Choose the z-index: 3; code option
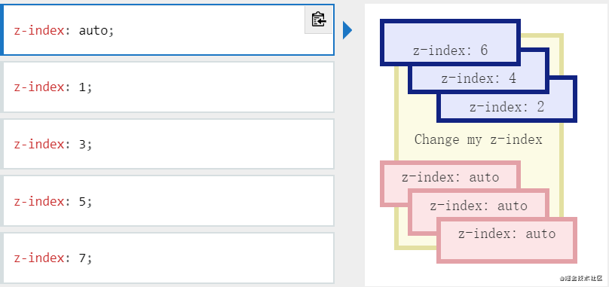Screen dimensions: 609x287 click(168, 144)
